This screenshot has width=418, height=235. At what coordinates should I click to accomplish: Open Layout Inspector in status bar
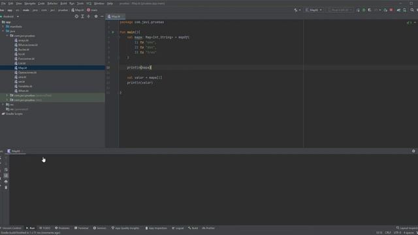tap(407, 228)
